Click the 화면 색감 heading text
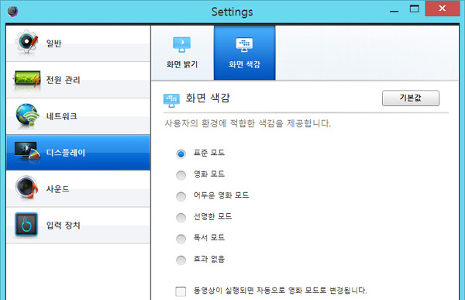 point(208,98)
